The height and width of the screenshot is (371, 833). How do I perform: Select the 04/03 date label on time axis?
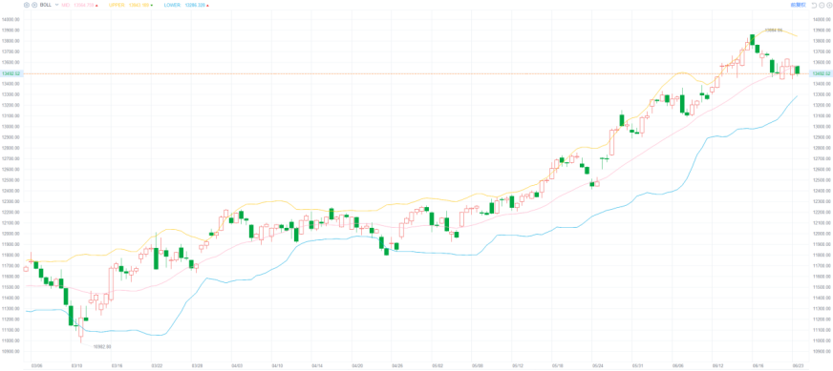pos(238,365)
